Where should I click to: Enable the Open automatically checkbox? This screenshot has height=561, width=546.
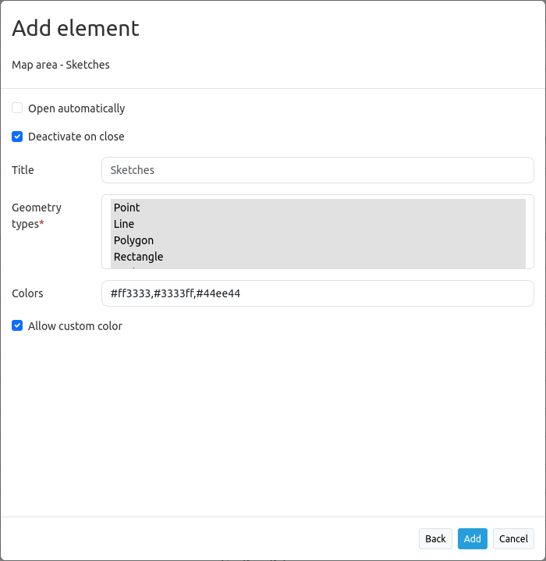17,108
